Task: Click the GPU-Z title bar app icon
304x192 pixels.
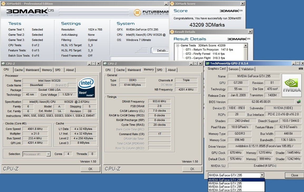Action: click(x=208, y=63)
